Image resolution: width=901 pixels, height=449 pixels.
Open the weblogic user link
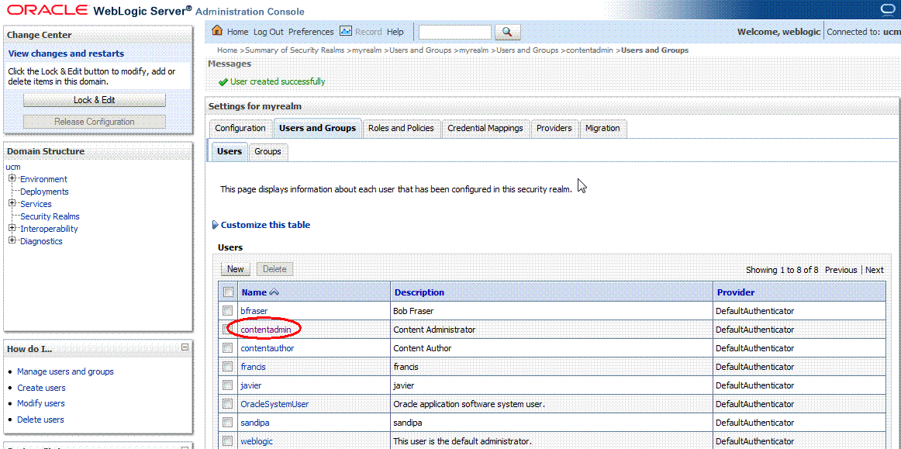point(257,441)
